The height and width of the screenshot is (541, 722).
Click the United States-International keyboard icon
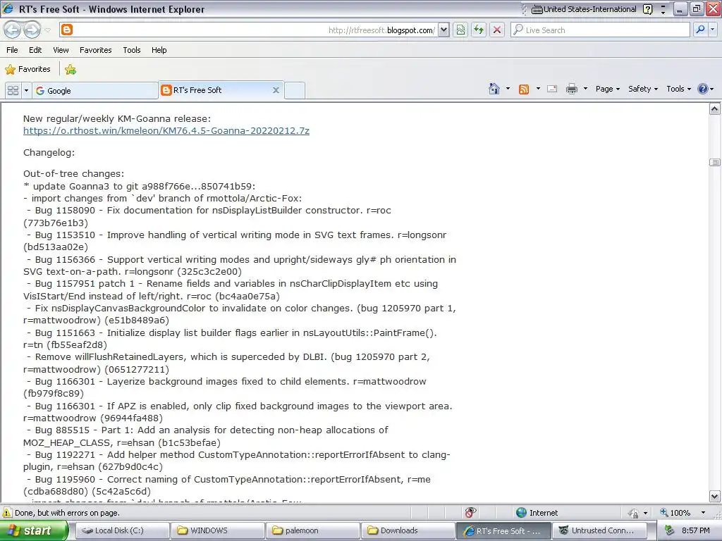537,9
